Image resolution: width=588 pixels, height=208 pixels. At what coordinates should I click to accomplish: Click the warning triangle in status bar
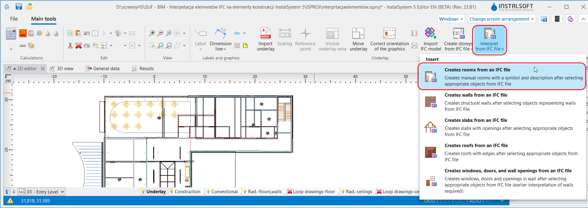[10, 201]
